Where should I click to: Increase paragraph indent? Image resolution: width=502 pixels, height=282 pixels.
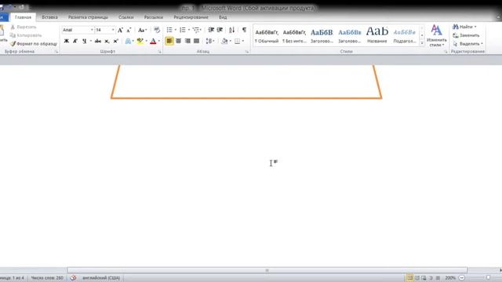220,30
